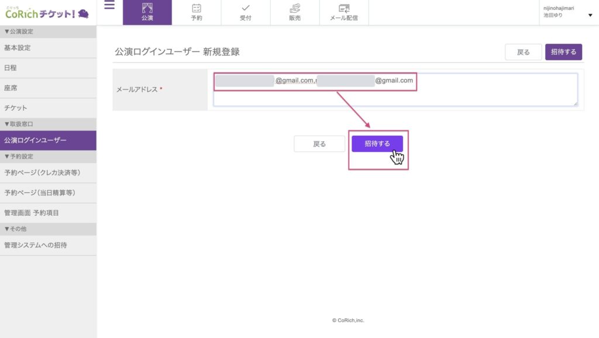Viewport: 599px width, 338px height.
Task: Open the 公演 tab with curtain icon
Action: (147, 12)
